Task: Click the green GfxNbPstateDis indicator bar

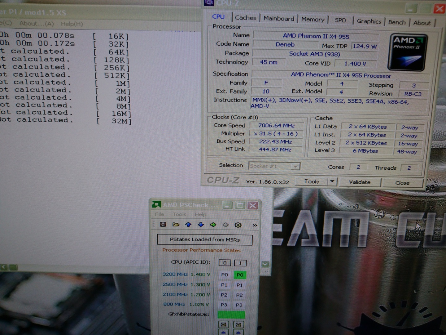Action: point(231,315)
